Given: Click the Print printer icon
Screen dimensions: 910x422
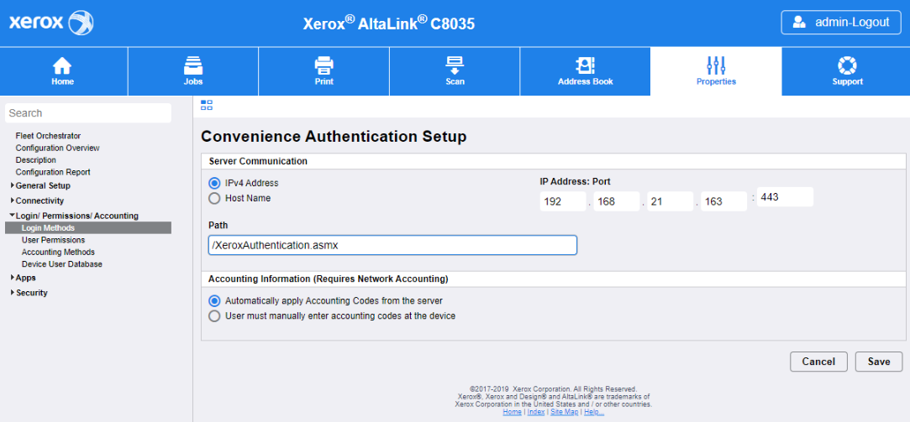Looking at the screenshot, I should coord(323,65).
